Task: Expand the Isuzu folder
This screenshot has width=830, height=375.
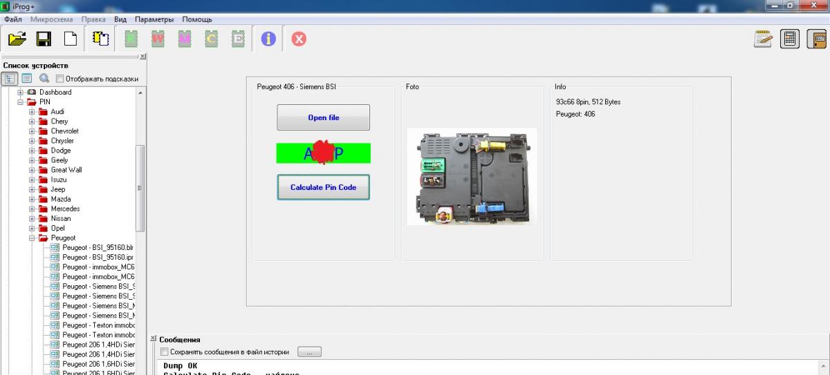Action: pos(32,179)
